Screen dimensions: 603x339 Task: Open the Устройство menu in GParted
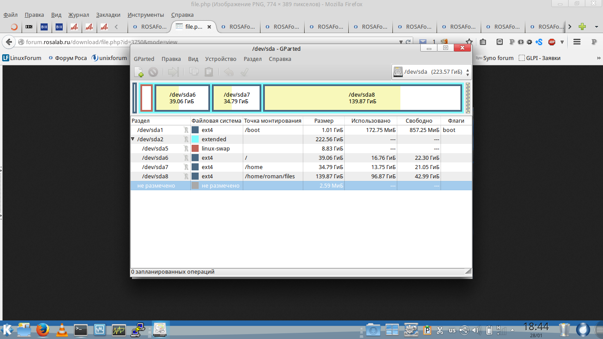221,59
